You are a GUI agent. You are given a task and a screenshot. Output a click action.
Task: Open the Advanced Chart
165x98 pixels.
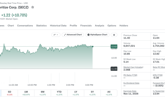73,35
